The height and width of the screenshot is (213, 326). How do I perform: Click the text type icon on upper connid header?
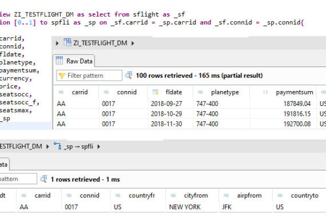(x=106, y=92)
